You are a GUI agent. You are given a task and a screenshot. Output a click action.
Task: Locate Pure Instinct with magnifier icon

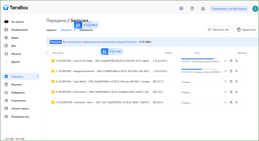pyautogui.click(x=237, y=92)
